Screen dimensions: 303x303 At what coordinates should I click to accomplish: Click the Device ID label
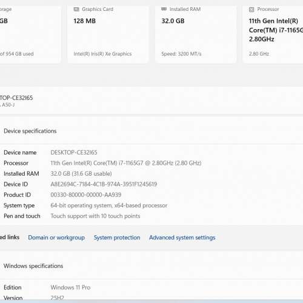pyautogui.click(x=16, y=184)
